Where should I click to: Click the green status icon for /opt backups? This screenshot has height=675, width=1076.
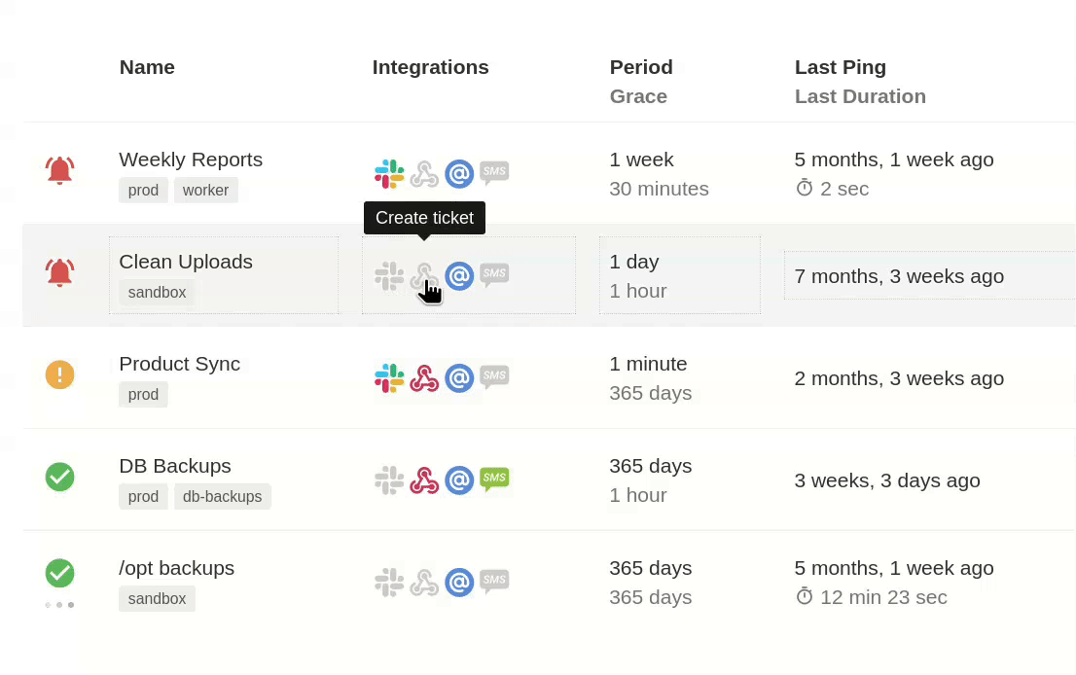(x=59, y=574)
